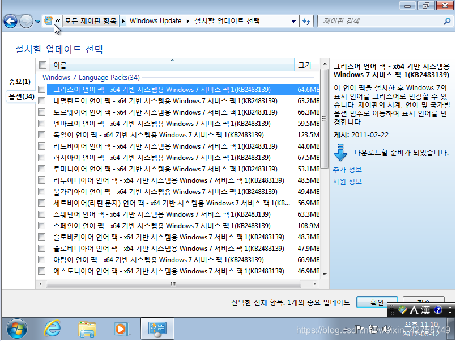
Task: Click the '漢' Hanja icon in language bar
Action: tap(425, 310)
